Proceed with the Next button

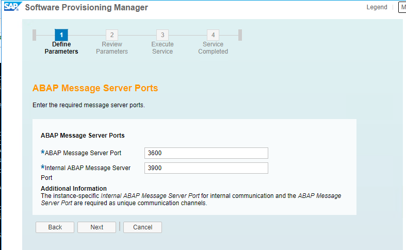[x=96, y=227]
